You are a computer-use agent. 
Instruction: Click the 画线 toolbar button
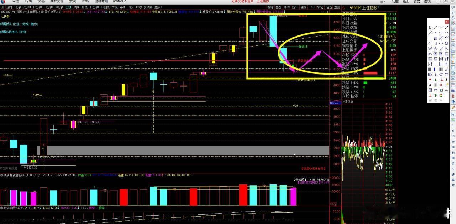click(x=304, y=7)
